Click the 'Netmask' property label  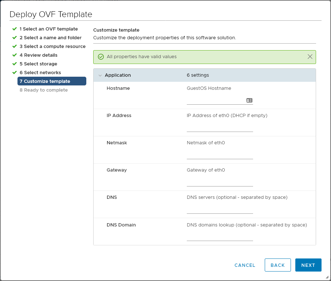[117, 143]
